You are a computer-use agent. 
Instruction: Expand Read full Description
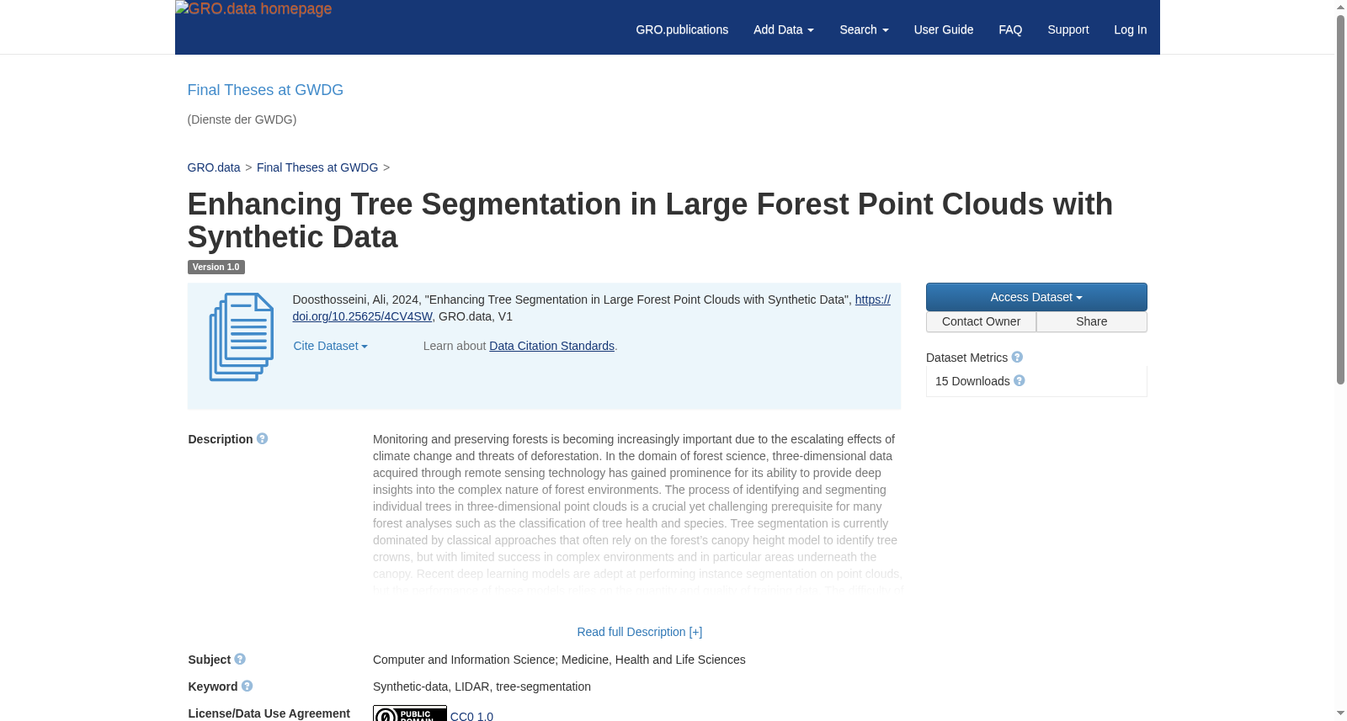[x=640, y=632]
